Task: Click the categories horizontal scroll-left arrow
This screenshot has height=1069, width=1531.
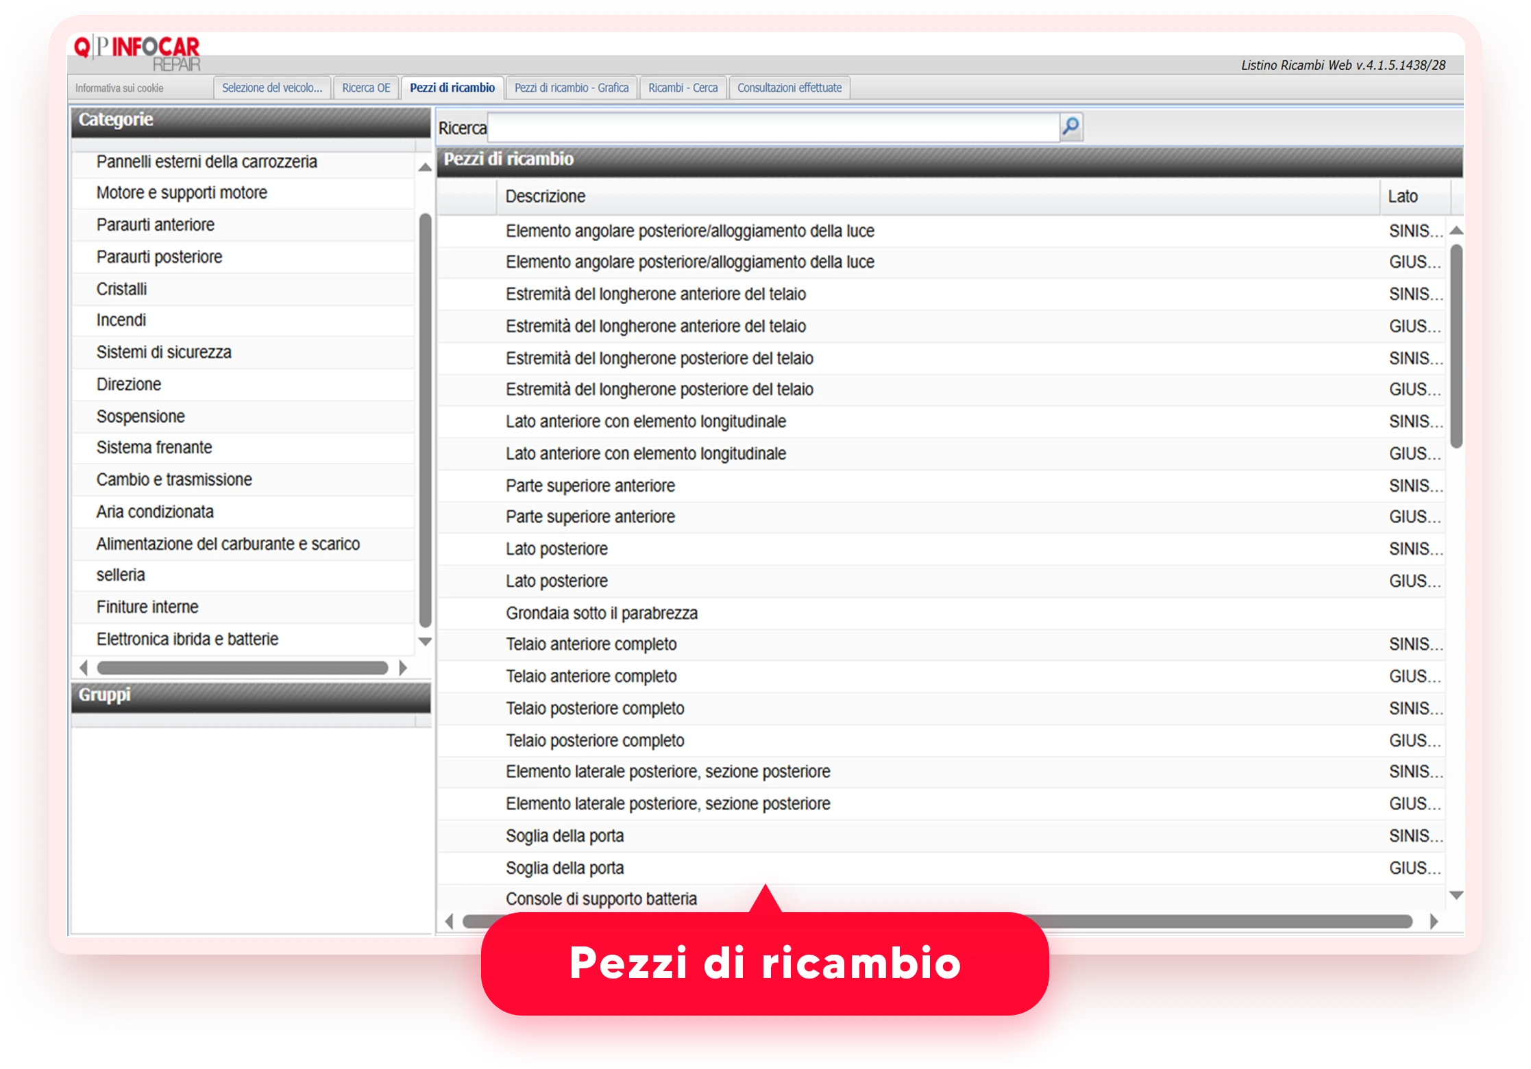Action: [x=84, y=668]
